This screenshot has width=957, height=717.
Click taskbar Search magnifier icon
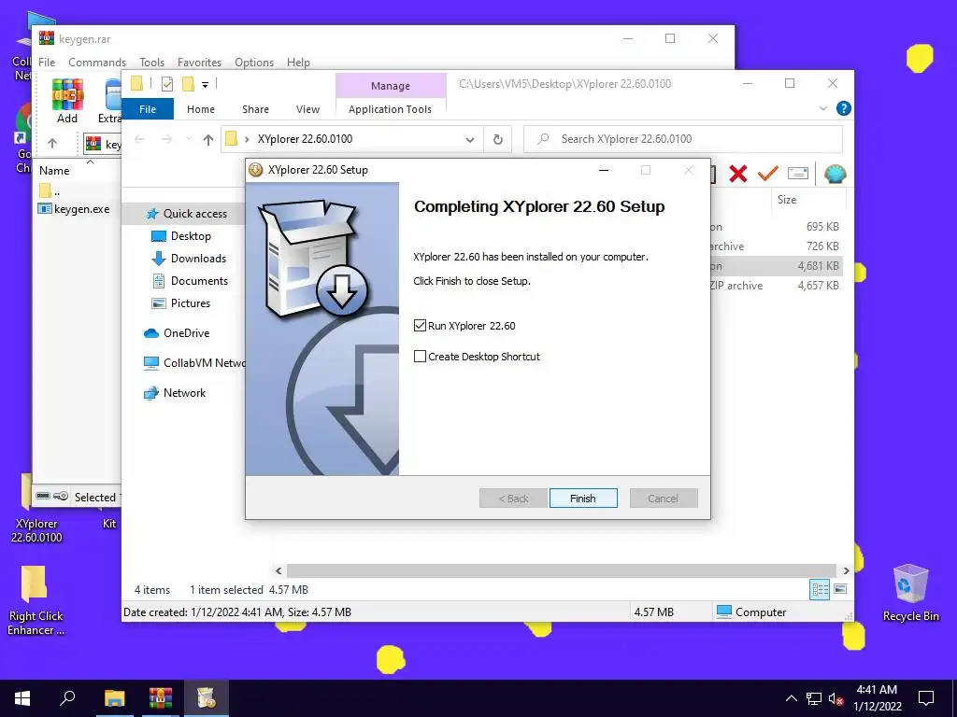pyautogui.click(x=67, y=698)
